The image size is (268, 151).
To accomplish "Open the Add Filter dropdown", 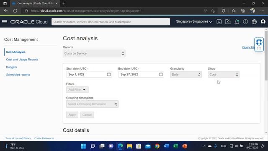I will tap(77, 89).
